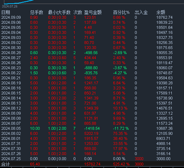Image resolution: width=184 pixels, height=168 pixels.
Task: Click the total percentage 525.42 %
Action: [x=121, y=164]
